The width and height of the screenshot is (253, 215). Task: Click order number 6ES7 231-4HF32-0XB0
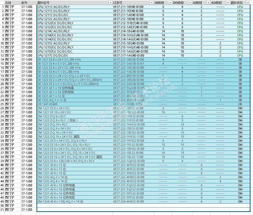click(x=129, y=169)
